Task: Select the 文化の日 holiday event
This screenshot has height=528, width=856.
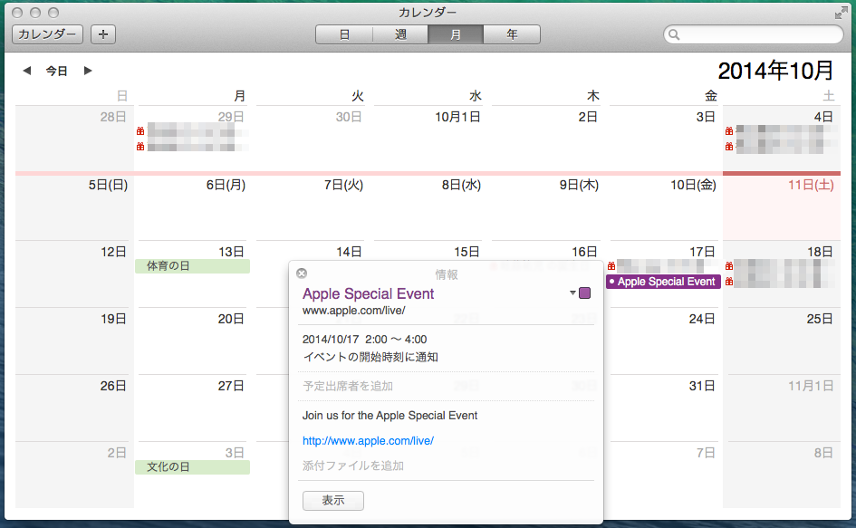Action: tap(192, 466)
